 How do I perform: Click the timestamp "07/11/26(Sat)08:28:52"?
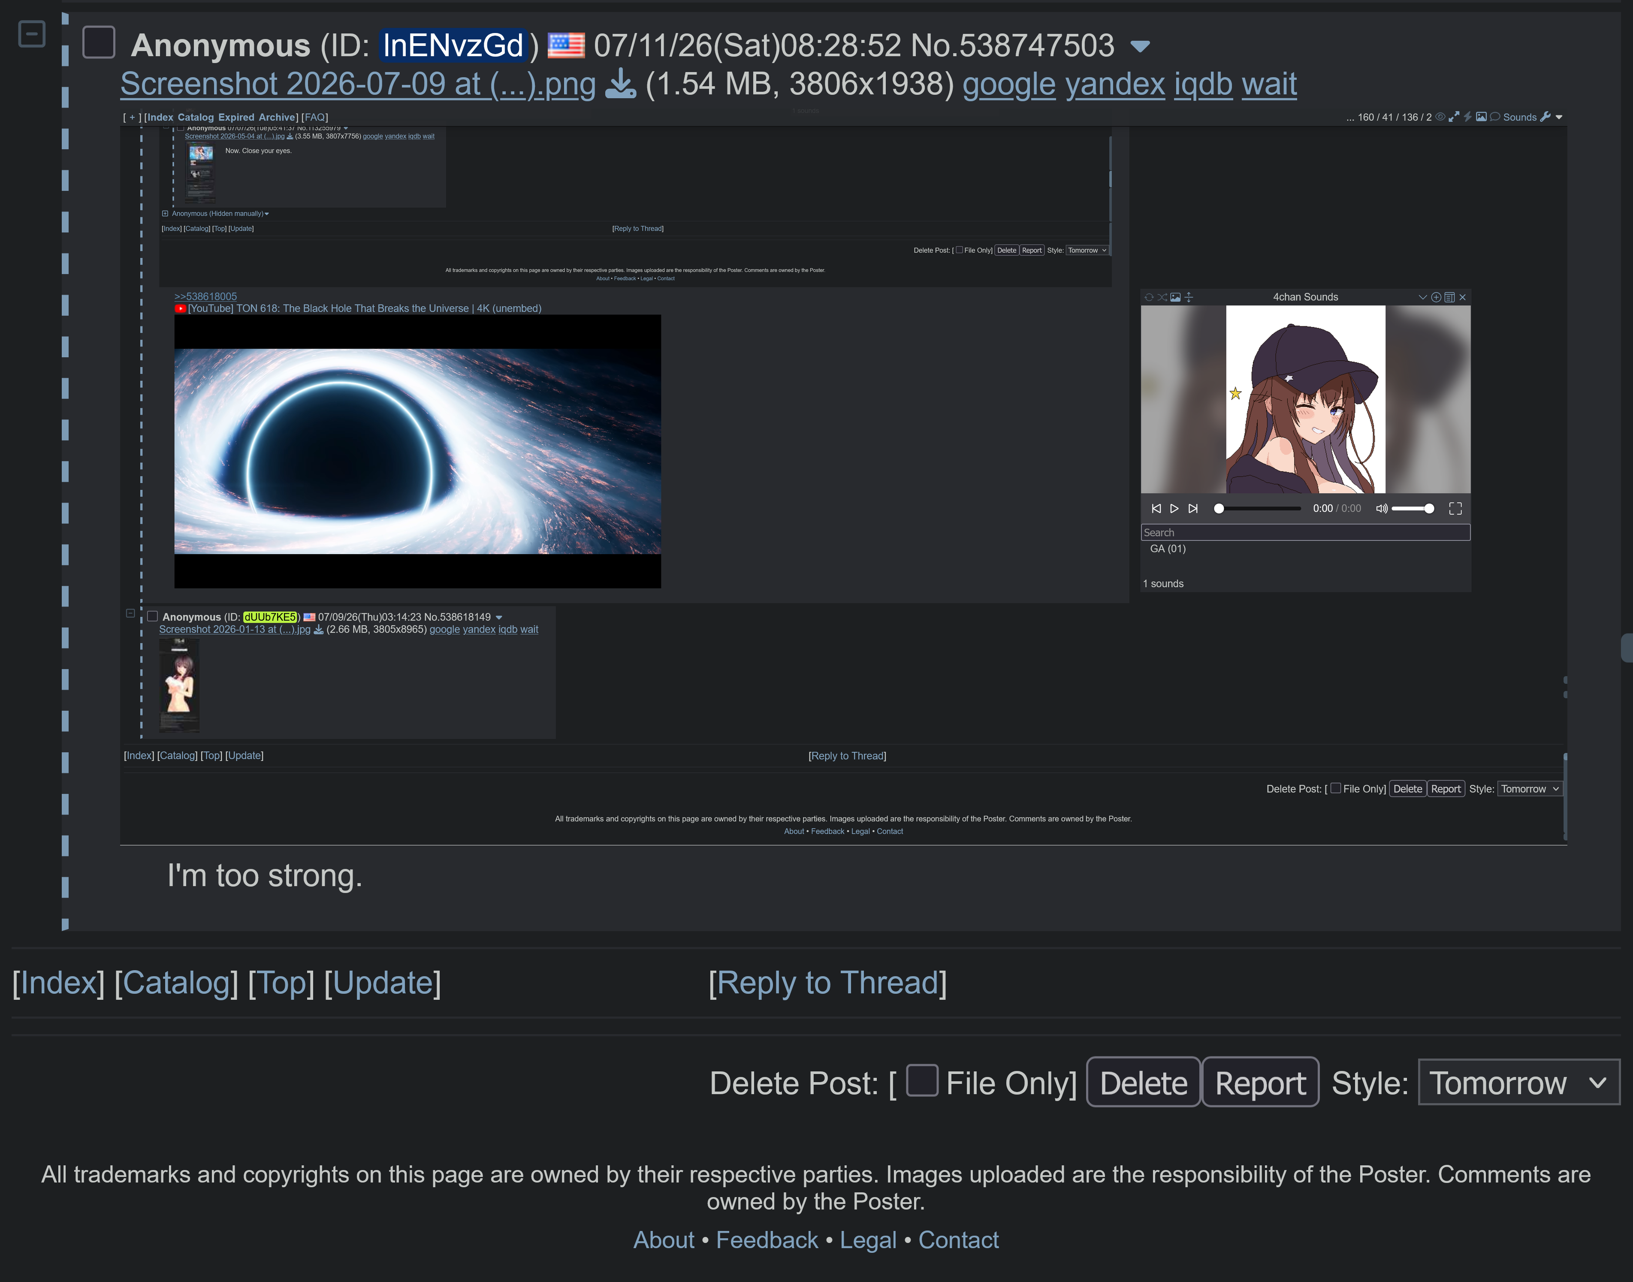coord(748,45)
